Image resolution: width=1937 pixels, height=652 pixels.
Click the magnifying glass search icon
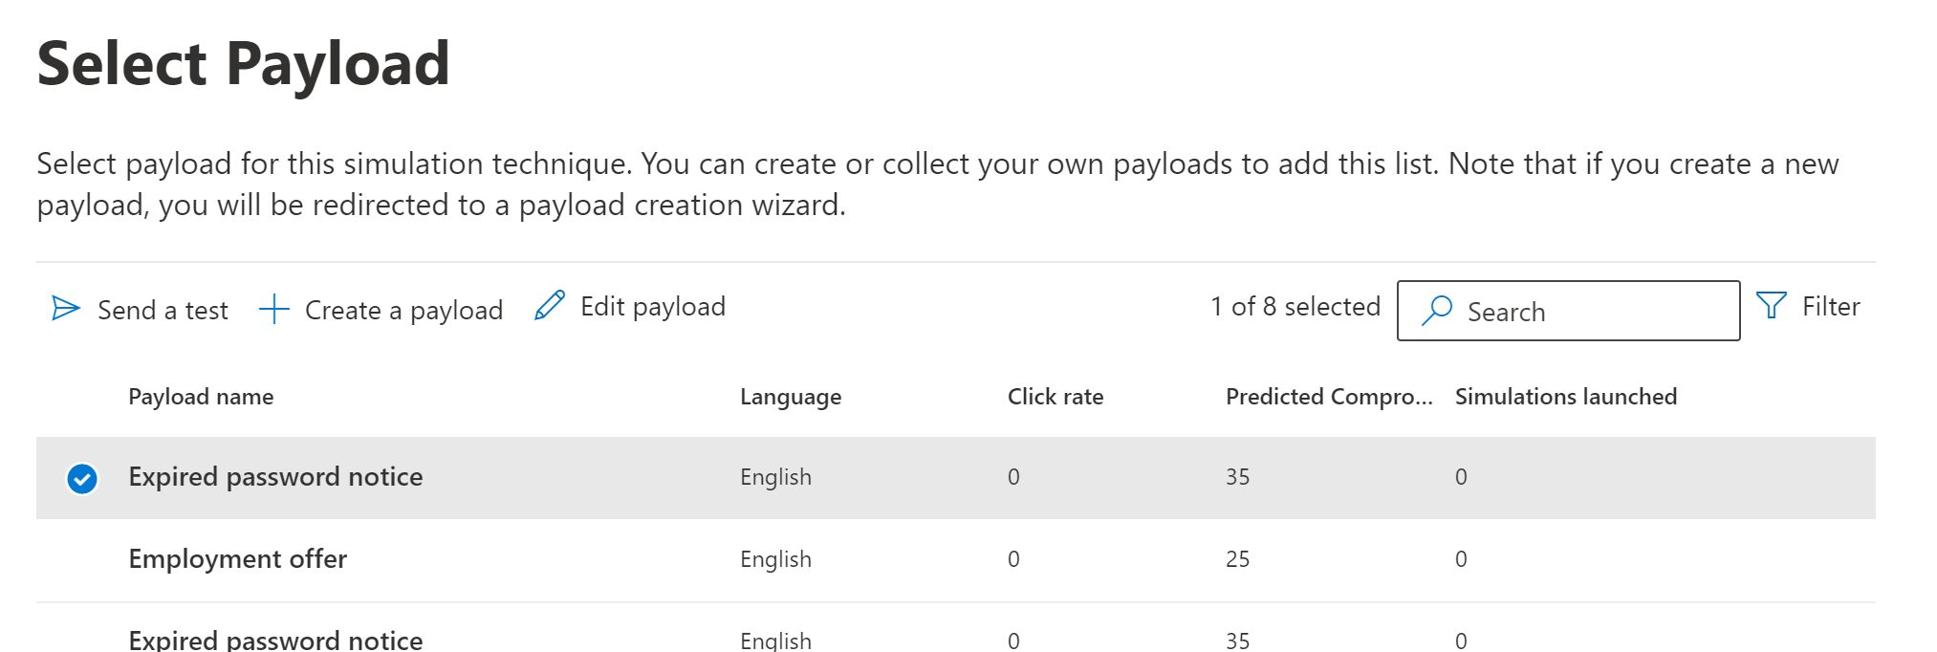click(x=1436, y=311)
